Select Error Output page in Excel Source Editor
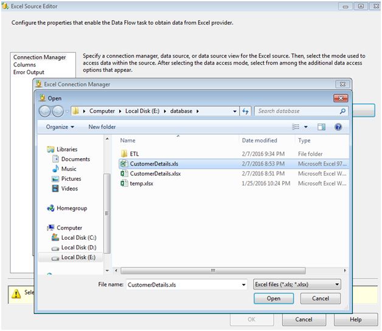Image resolution: width=382 pixels, height=331 pixels. click(x=29, y=72)
